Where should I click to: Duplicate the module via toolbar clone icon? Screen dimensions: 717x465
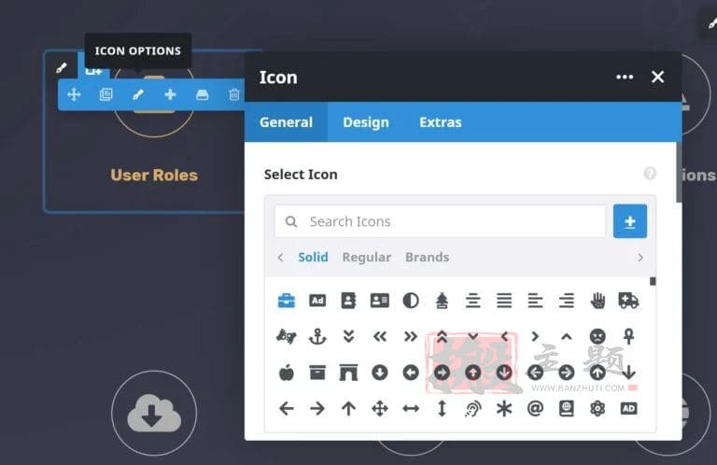pyautogui.click(x=106, y=94)
